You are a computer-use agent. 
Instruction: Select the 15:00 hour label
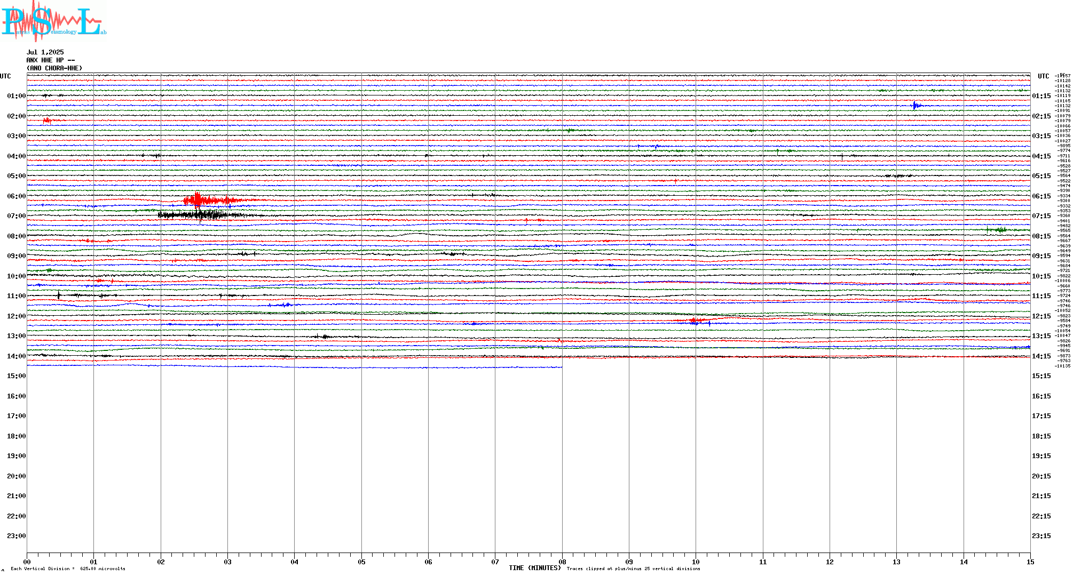16,376
